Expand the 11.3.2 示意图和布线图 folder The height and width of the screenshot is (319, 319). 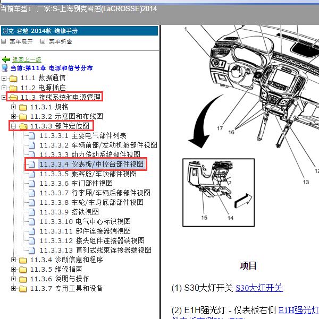13,116
